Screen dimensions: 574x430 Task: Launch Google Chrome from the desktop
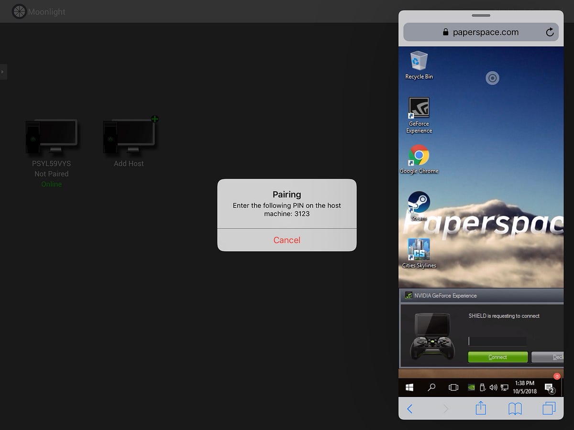click(419, 160)
